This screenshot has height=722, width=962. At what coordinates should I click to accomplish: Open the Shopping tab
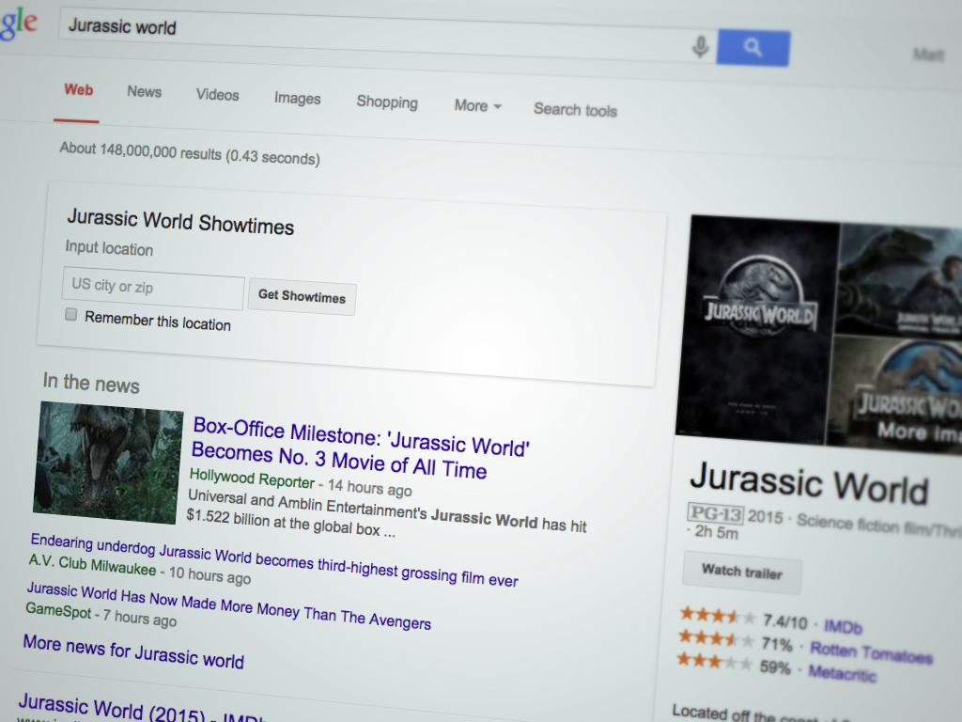pyautogui.click(x=387, y=102)
